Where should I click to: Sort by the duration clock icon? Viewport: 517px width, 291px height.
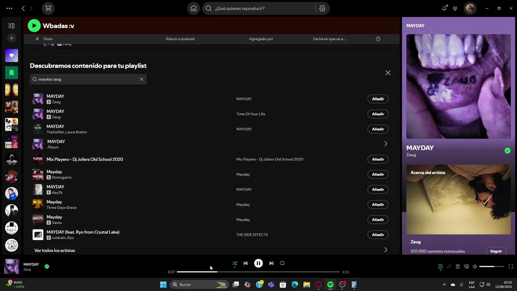tap(378, 39)
